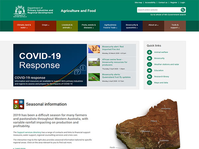
Task: Open Weather stations and radar link text
Action: click(166, 64)
